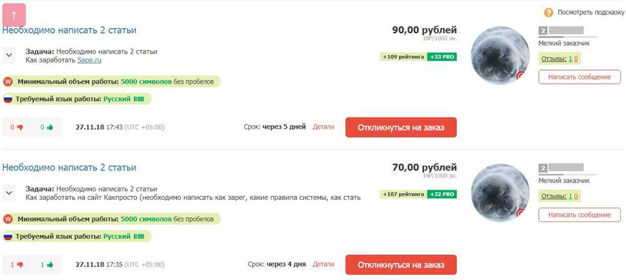Like the first order with thumbs-up

[x=46, y=127]
